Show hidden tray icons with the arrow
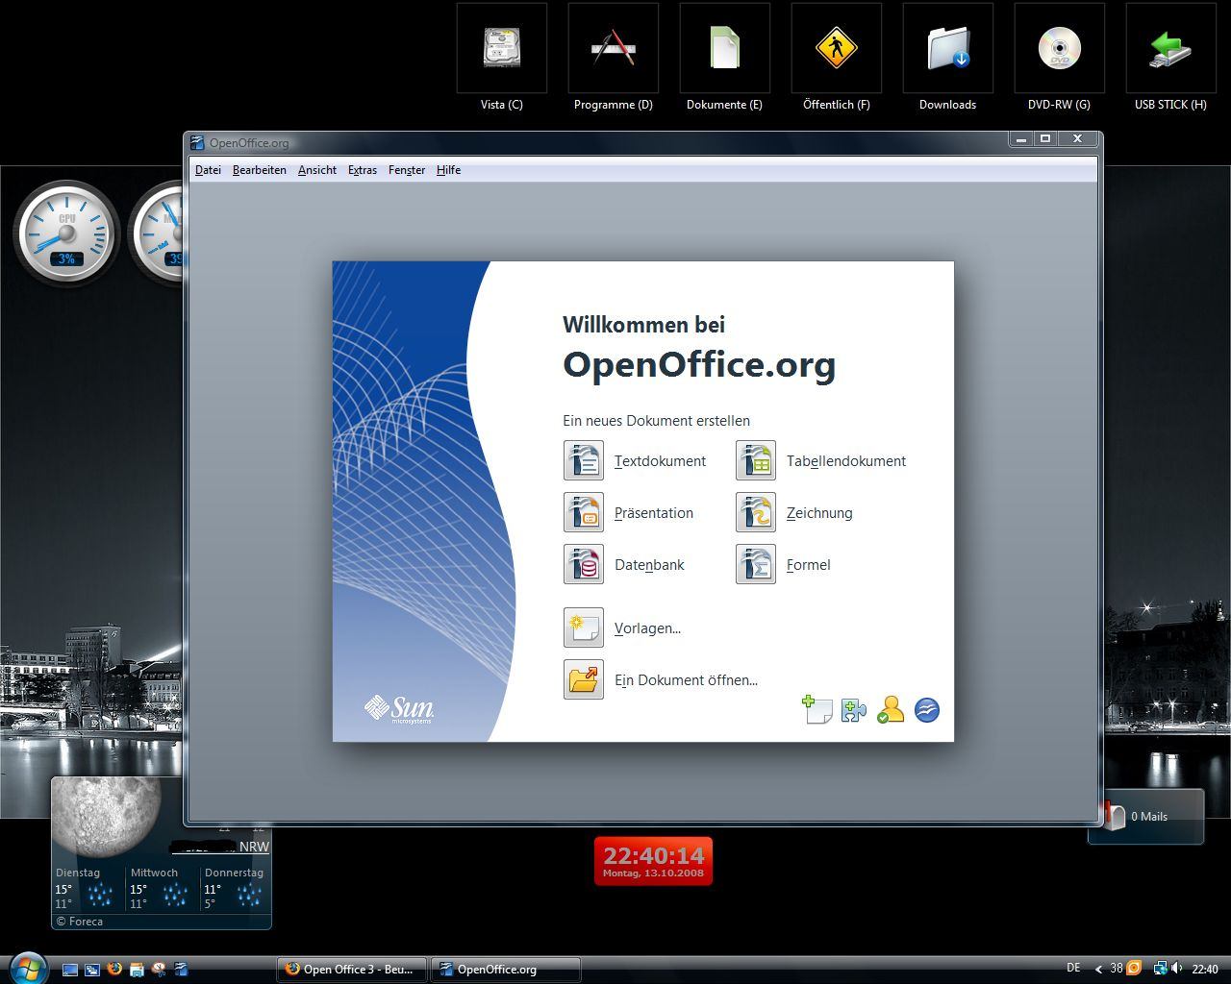The width and height of the screenshot is (1231, 984). coord(1098,969)
